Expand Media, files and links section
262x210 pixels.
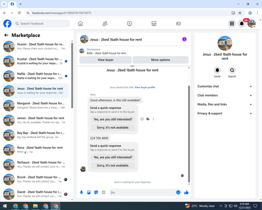225,104
